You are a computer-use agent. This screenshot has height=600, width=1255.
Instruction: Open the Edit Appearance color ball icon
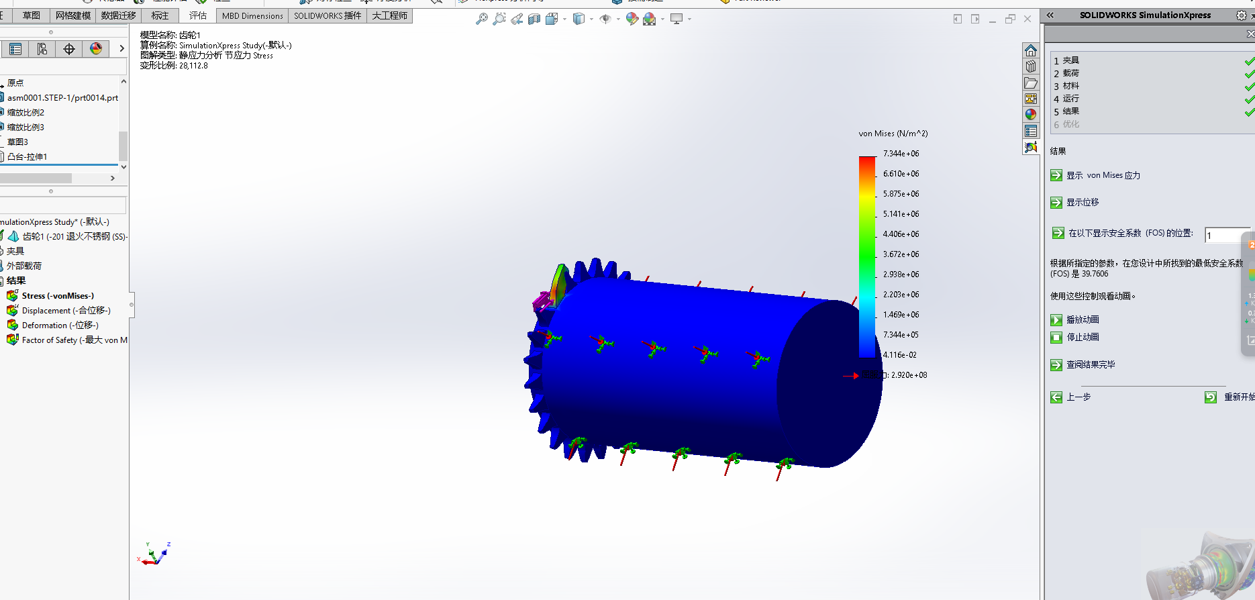click(x=632, y=19)
